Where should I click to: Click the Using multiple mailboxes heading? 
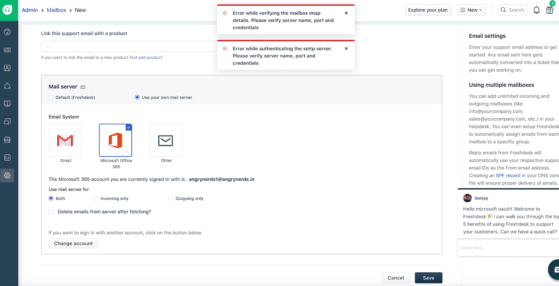(501, 85)
